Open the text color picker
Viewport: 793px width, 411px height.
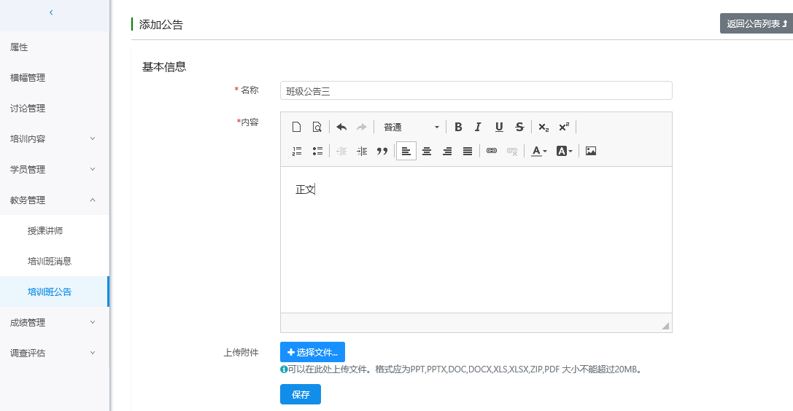(539, 151)
